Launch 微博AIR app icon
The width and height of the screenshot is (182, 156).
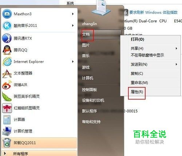7,85
